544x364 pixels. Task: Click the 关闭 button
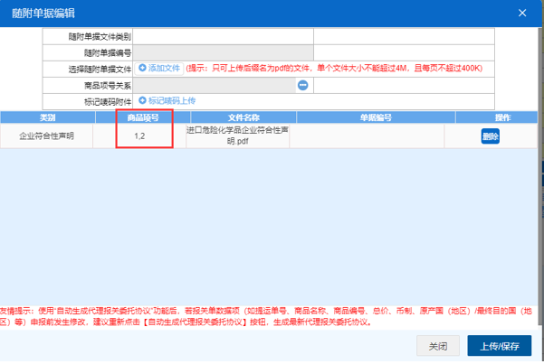pos(438,347)
